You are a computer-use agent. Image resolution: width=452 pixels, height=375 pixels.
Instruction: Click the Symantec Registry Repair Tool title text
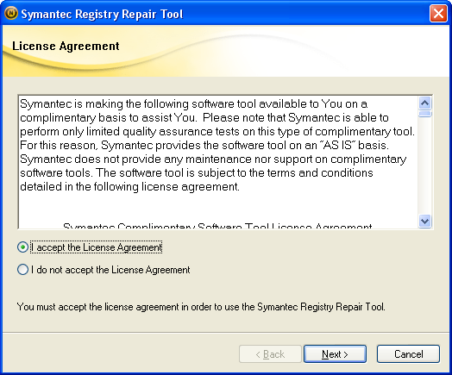tap(102, 14)
